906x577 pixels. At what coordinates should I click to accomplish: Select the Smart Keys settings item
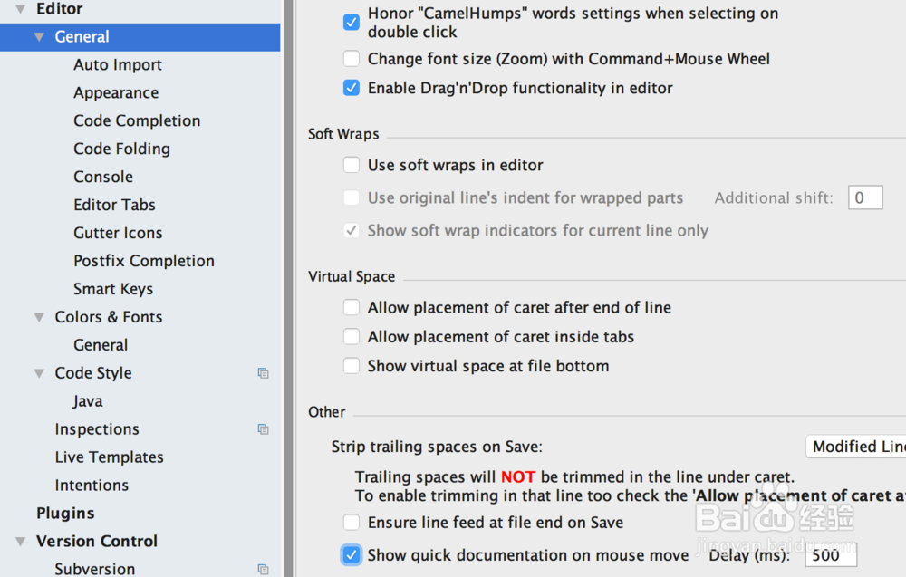(113, 289)
